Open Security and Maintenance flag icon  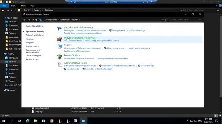59,29
